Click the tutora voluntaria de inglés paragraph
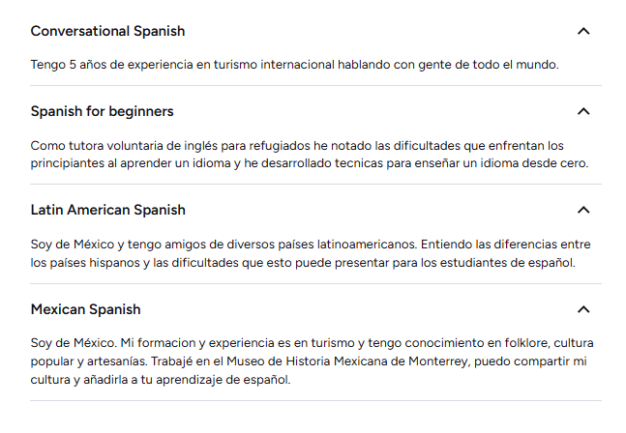 pos(310,155)
